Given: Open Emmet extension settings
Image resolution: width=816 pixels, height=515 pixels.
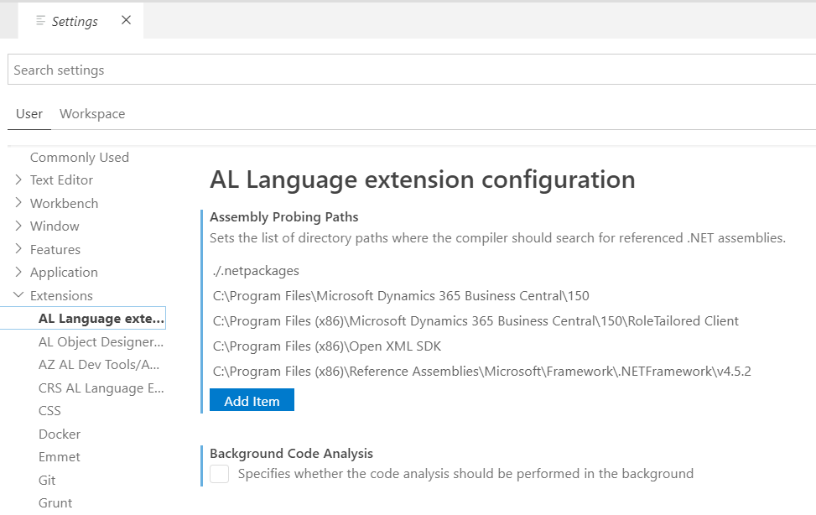Looking at the screenshot, I should [60, 456].
